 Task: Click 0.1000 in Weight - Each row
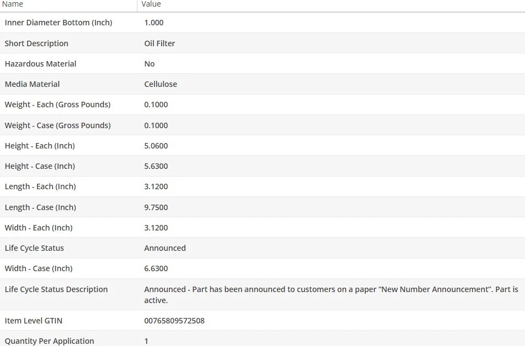pyautogui.click(x=156, y=105)
